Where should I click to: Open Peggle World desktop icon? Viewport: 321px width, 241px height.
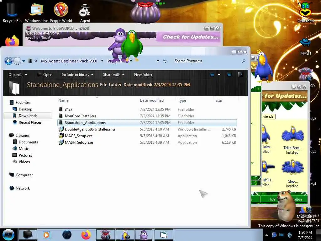61,12
